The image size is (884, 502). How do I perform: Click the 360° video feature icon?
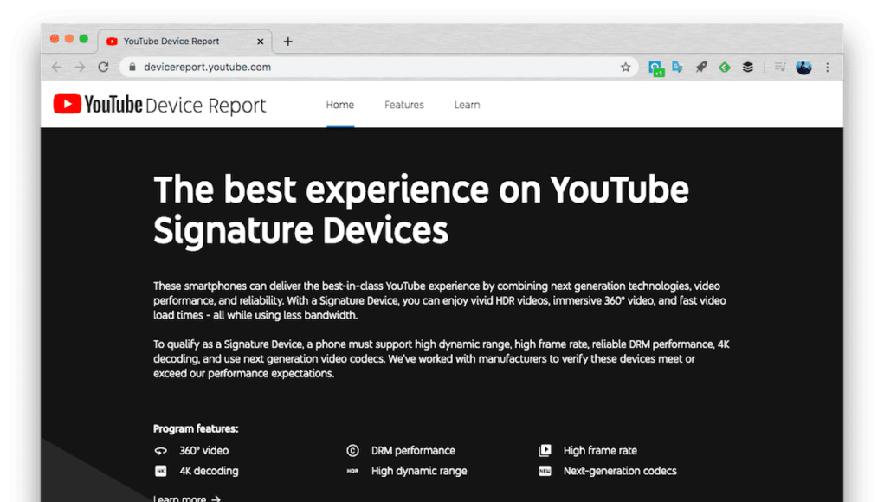point(161,451)
